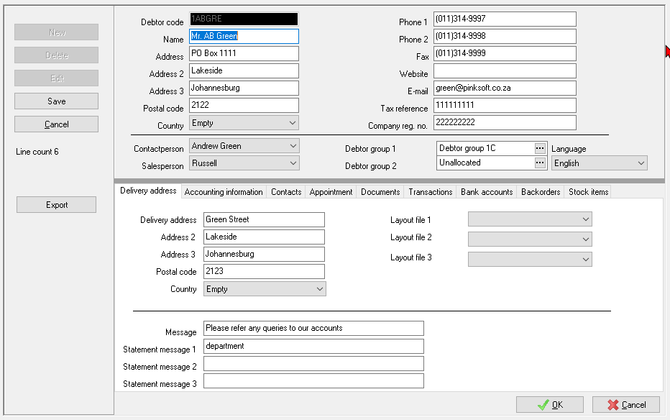Expand the Layout file 1 dropdown
This screenshot has width=670, height=420.
pyautogui.click(x=530, y=219)
